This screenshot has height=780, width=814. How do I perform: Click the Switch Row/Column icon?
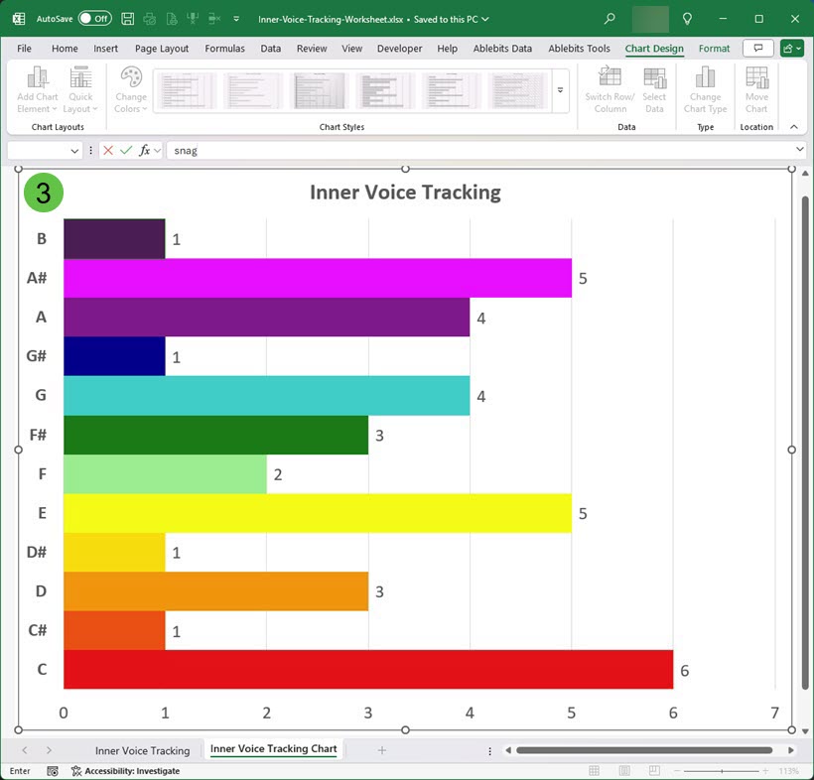coord(610,90)
